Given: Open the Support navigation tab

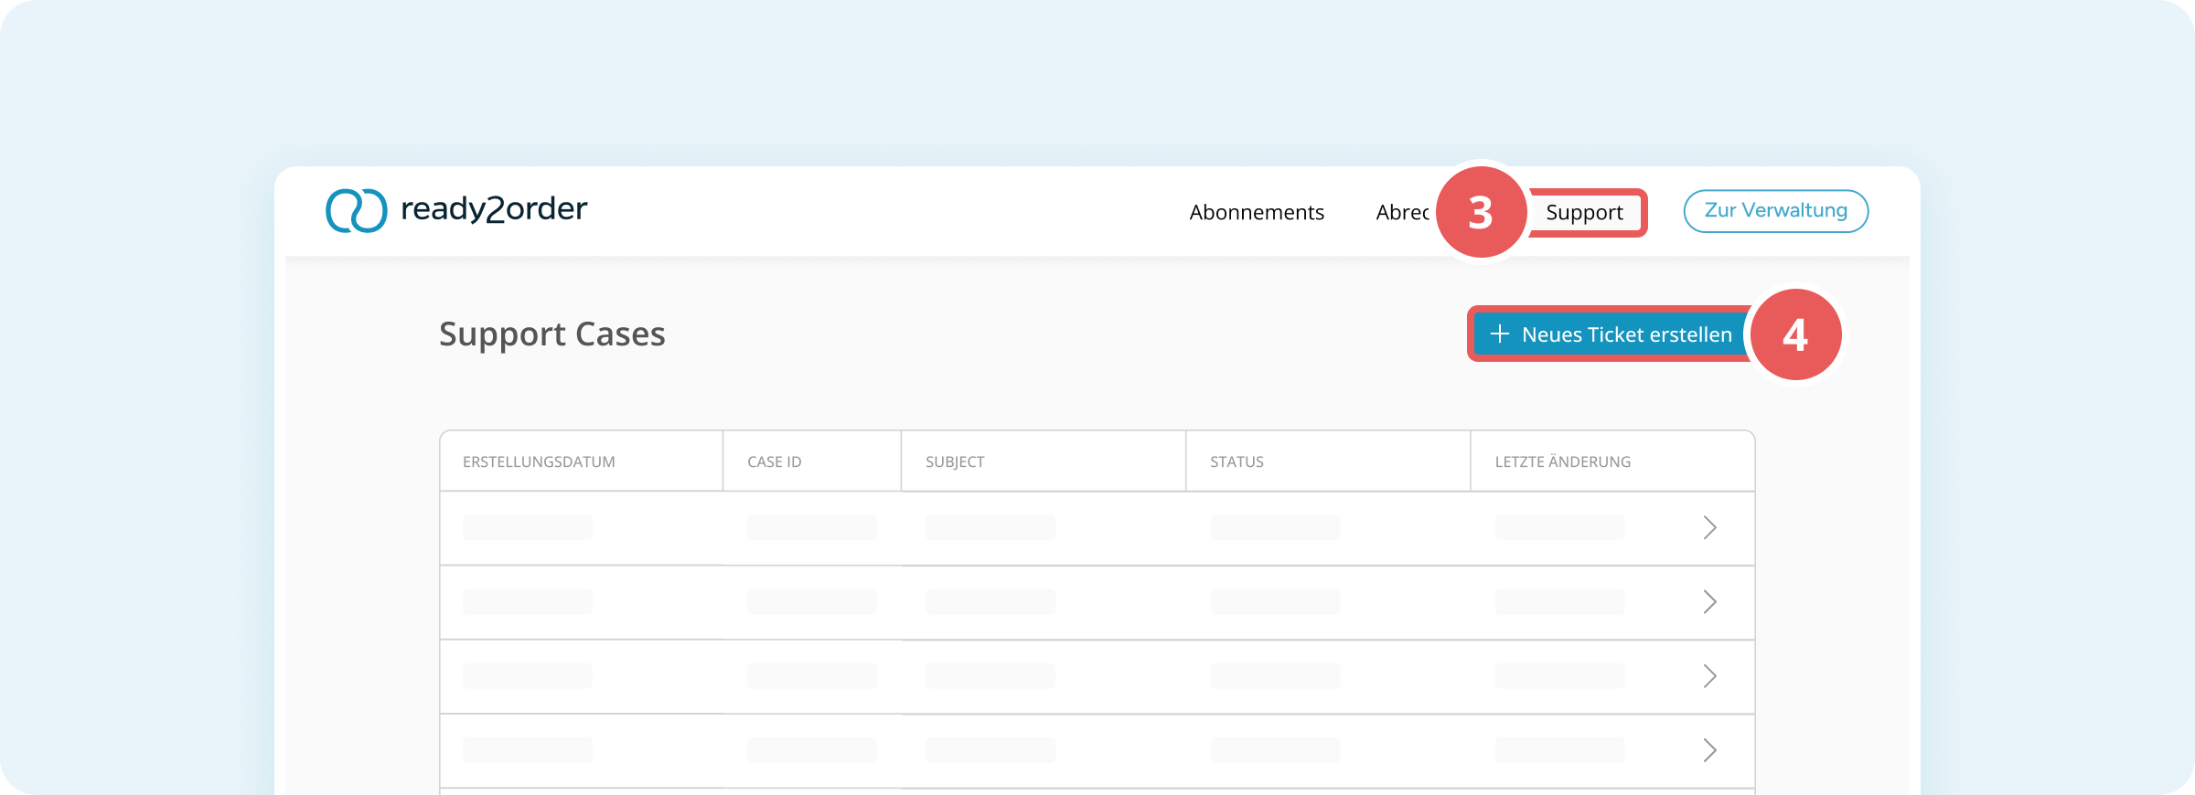Looking at the screenshot, I should (1584, 212).
